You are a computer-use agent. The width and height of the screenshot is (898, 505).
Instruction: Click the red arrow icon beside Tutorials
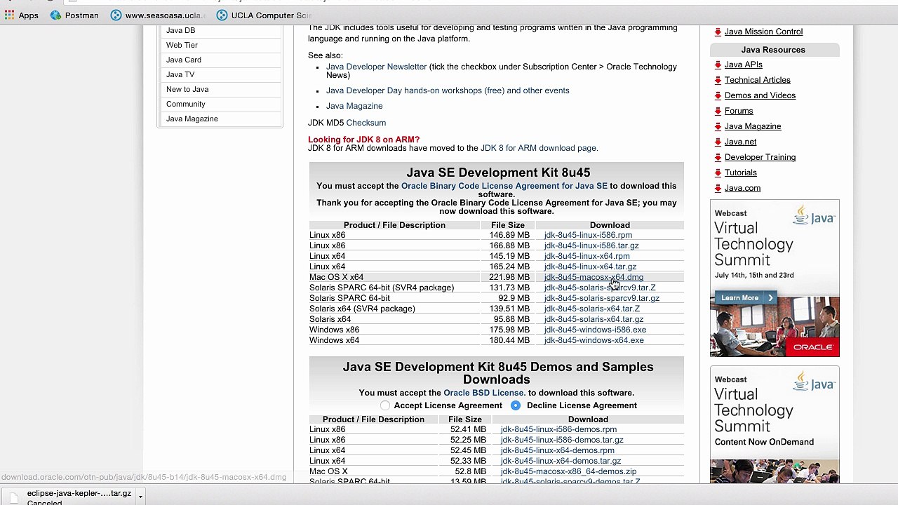718,173
